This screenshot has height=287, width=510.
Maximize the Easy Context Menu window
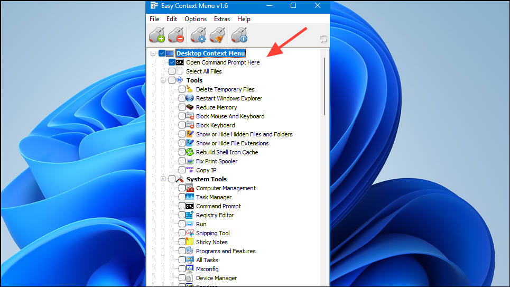(x=293, y=5)
